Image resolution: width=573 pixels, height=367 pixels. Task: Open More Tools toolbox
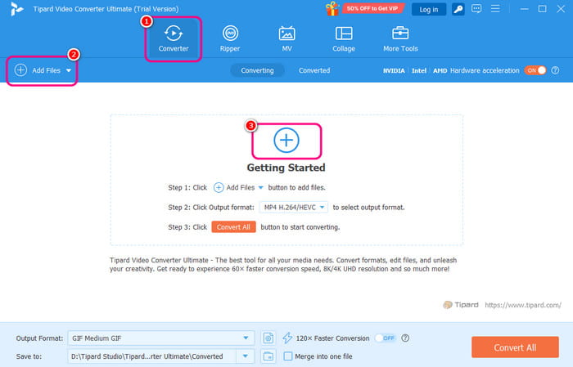tap(400, 38)
